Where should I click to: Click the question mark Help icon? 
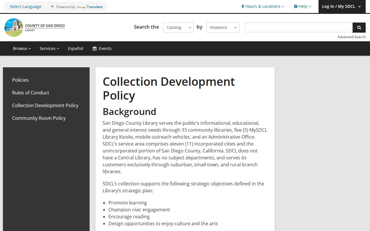coord(296,6)
